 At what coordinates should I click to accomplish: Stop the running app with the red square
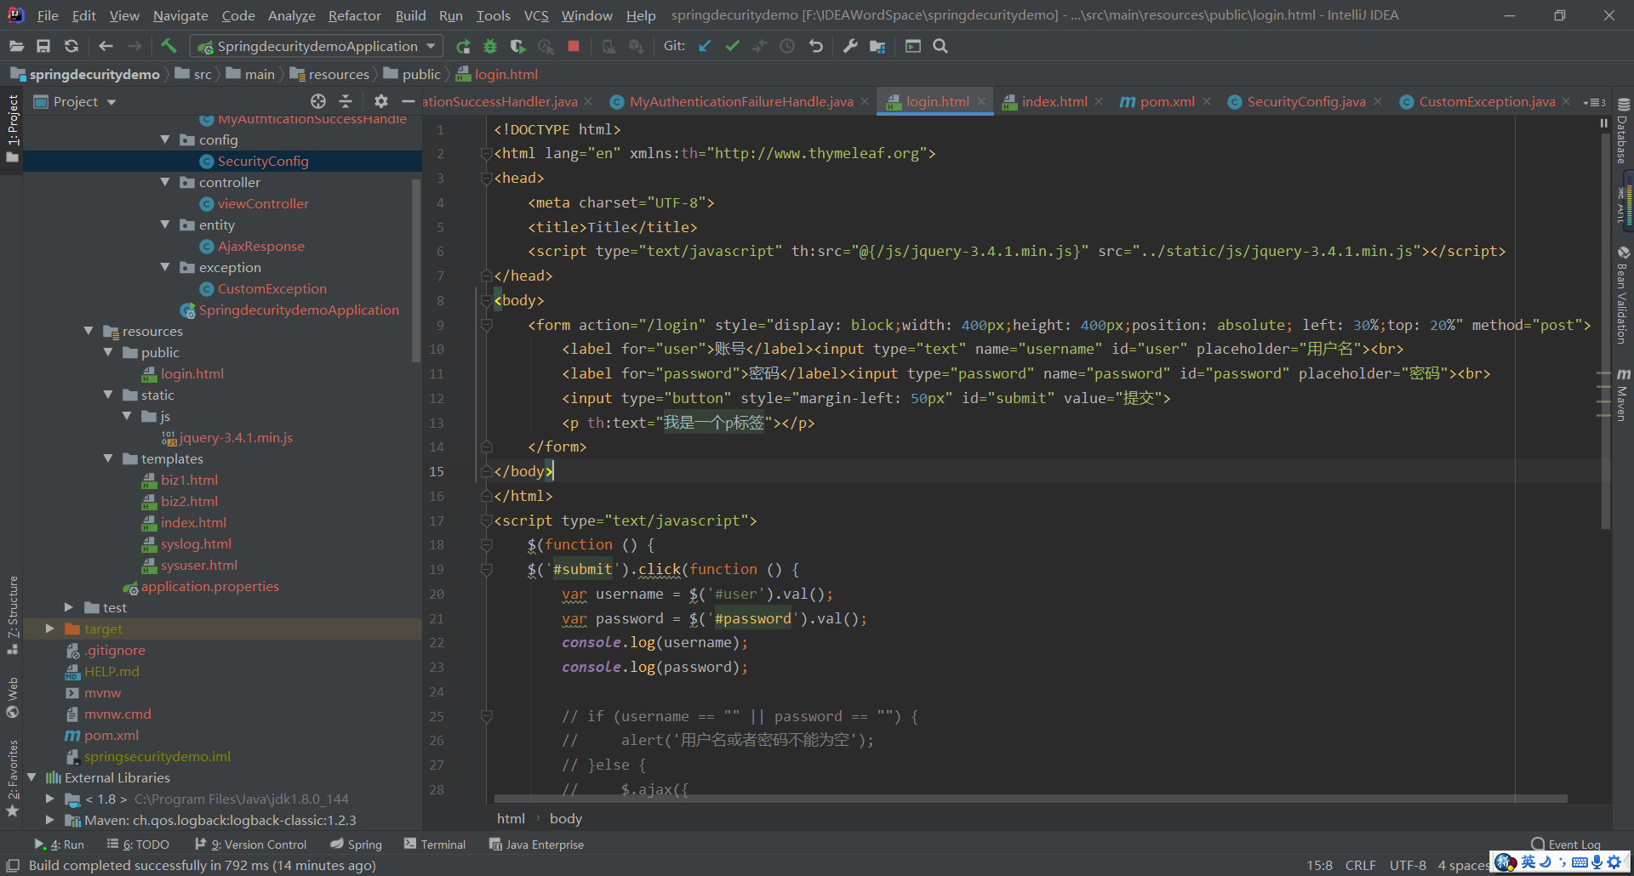click(573, 46)
